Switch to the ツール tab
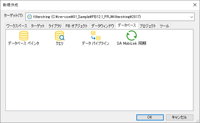The width and height of the screenshot is (200, 123). point(164,26)
